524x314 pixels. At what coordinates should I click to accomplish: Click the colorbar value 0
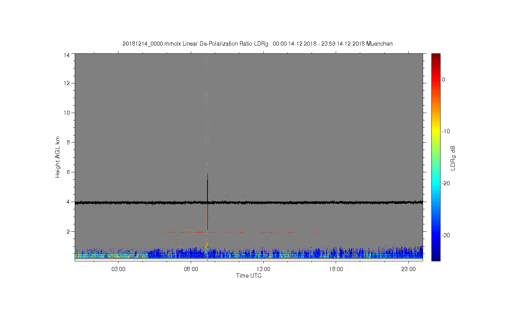444,80
